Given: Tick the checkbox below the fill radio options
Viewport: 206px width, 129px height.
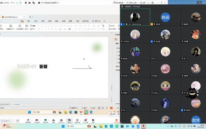Looking at the screenshot, I should pos(117,62).
